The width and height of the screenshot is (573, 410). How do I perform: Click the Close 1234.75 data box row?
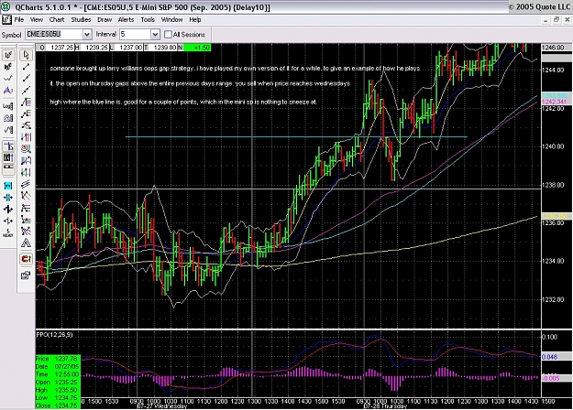pos(58,405)
